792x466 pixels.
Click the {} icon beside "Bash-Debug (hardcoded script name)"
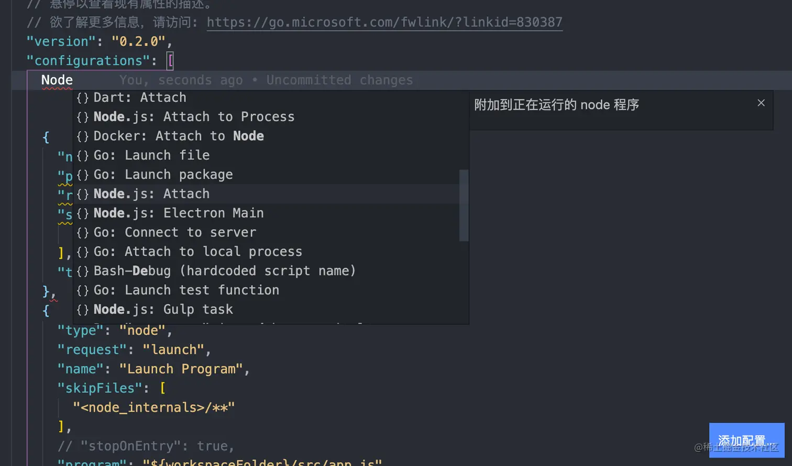pyautogui.click(x=83, y=271)
